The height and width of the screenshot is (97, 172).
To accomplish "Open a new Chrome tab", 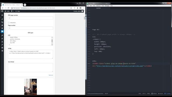I will (25, 5).
